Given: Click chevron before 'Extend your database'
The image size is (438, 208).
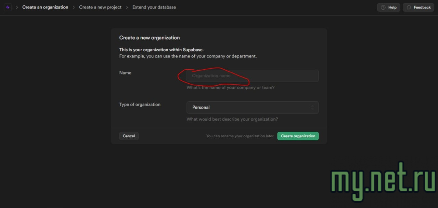Looking at the screenshot, I should click(x=127, y=7).
